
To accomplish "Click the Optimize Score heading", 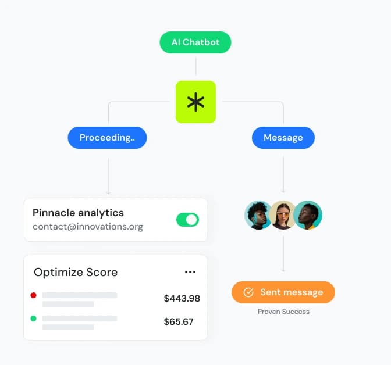I will (76, 272).
